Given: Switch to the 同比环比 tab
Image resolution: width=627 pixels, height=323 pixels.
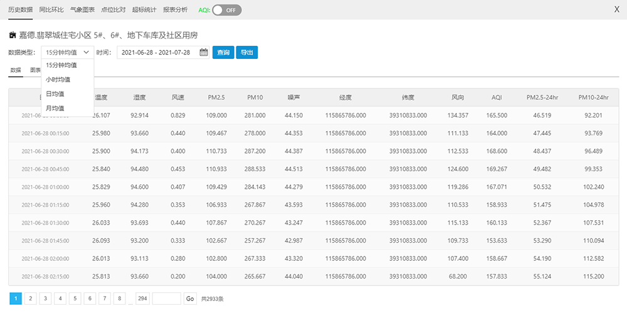Looking at the screenshot, I should coord(51,10).
